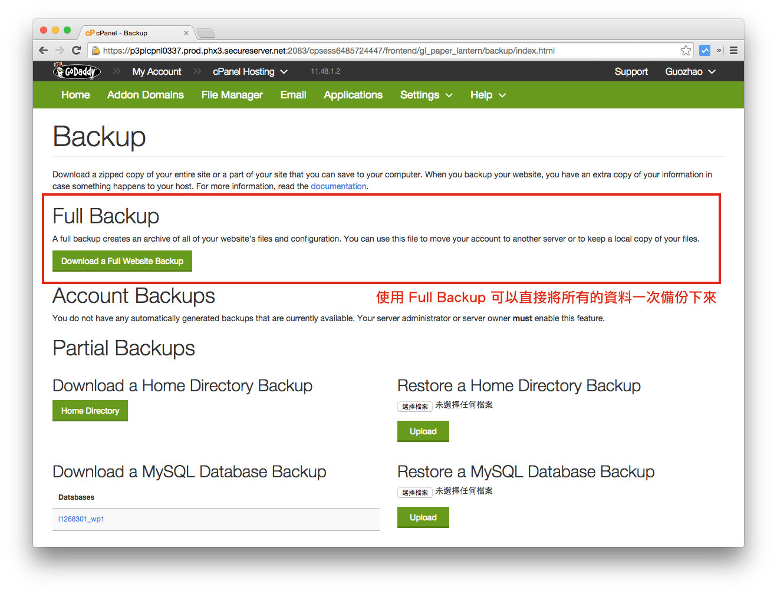Click the GoDaddy logo
The height and width of the screenshot is (594, 777).
[x=76, y=71]
